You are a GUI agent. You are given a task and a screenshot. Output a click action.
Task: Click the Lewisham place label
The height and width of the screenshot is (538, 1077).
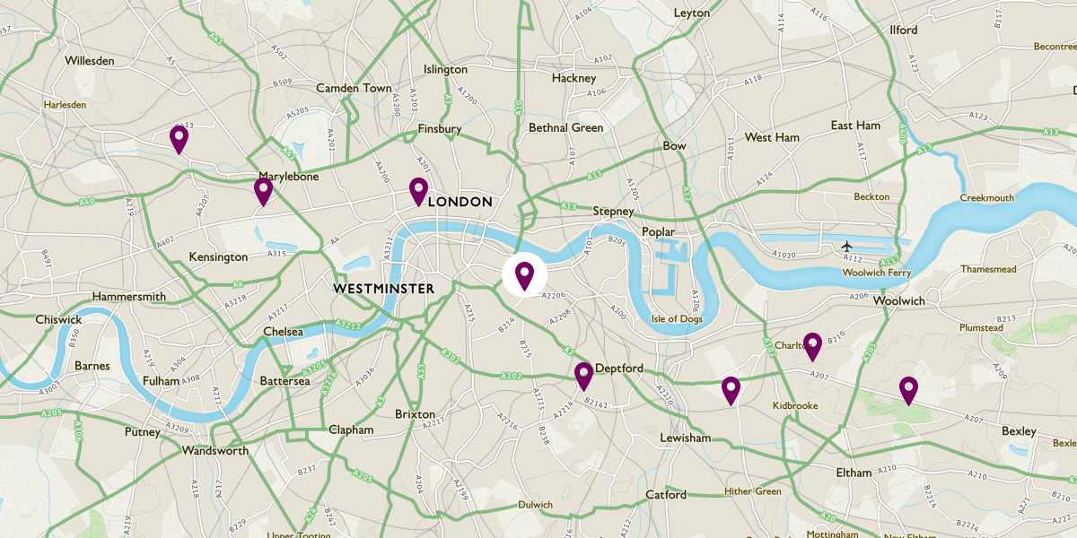(x=685, y=438)
